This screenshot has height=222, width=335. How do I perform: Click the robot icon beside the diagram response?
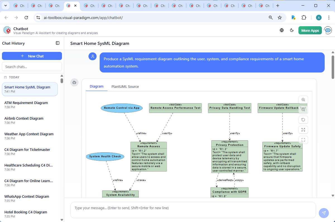pos(74,83)
